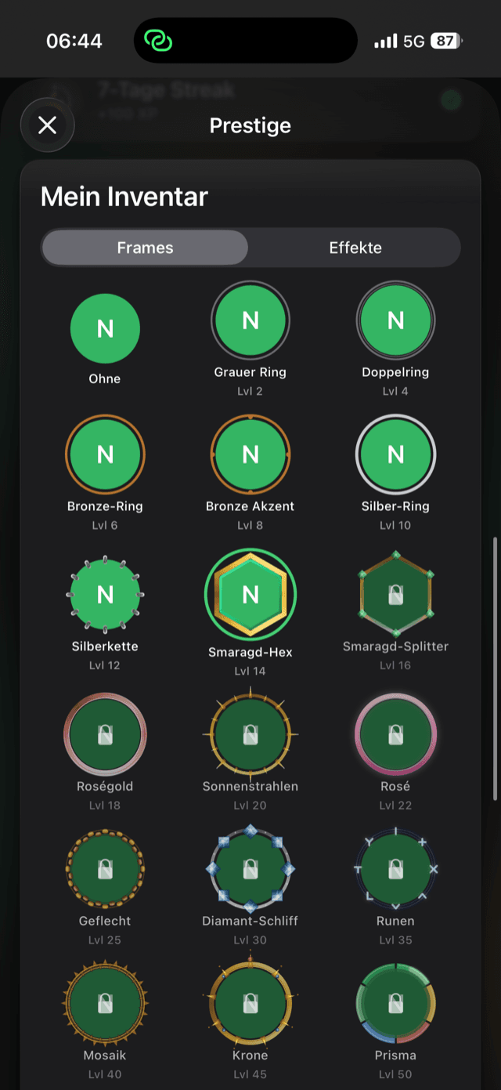Select the Grauer Ring frame
The image size is (501, 1090).
tap(250, 320)
